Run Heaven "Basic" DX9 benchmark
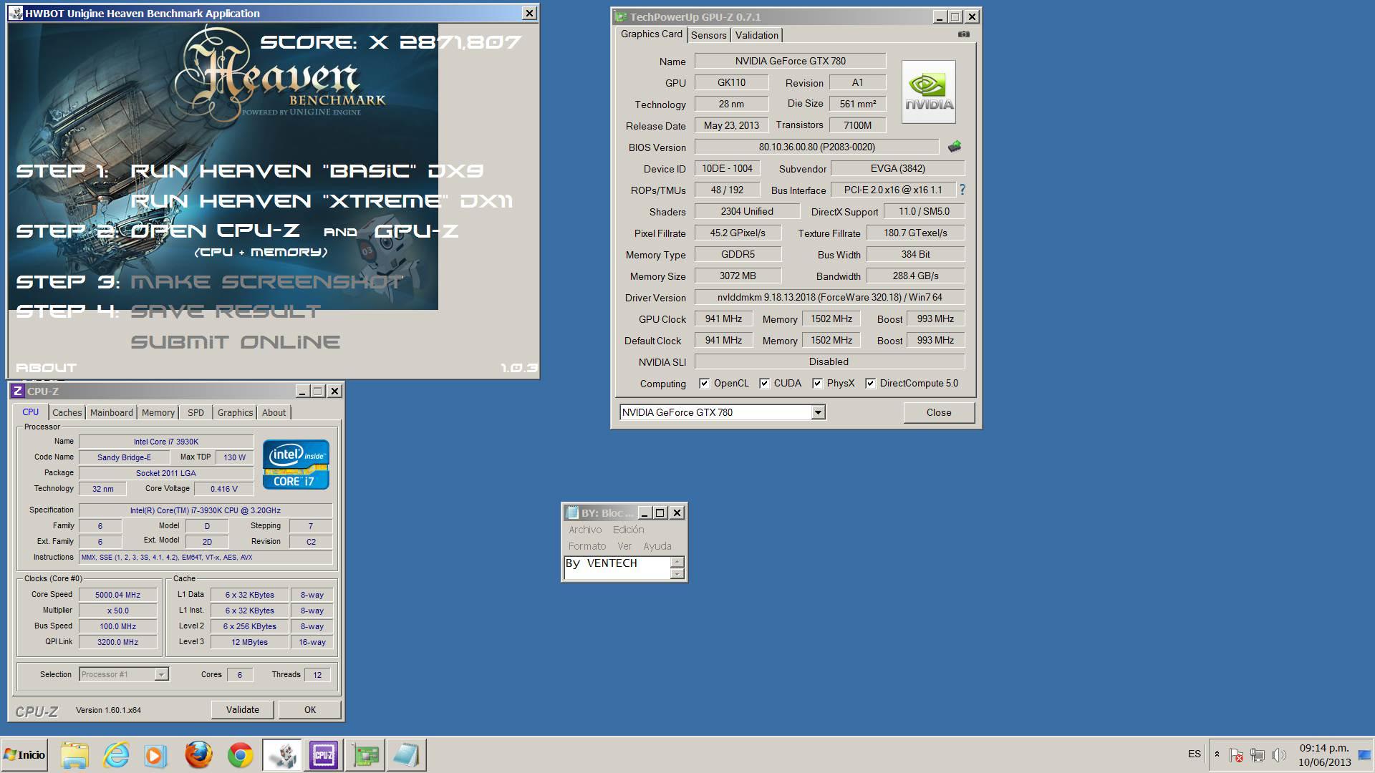This screenshot has width=1375, height=773. (307, 171)
